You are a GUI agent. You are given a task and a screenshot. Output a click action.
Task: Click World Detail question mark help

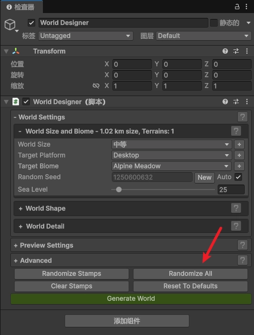coord(236,226)
